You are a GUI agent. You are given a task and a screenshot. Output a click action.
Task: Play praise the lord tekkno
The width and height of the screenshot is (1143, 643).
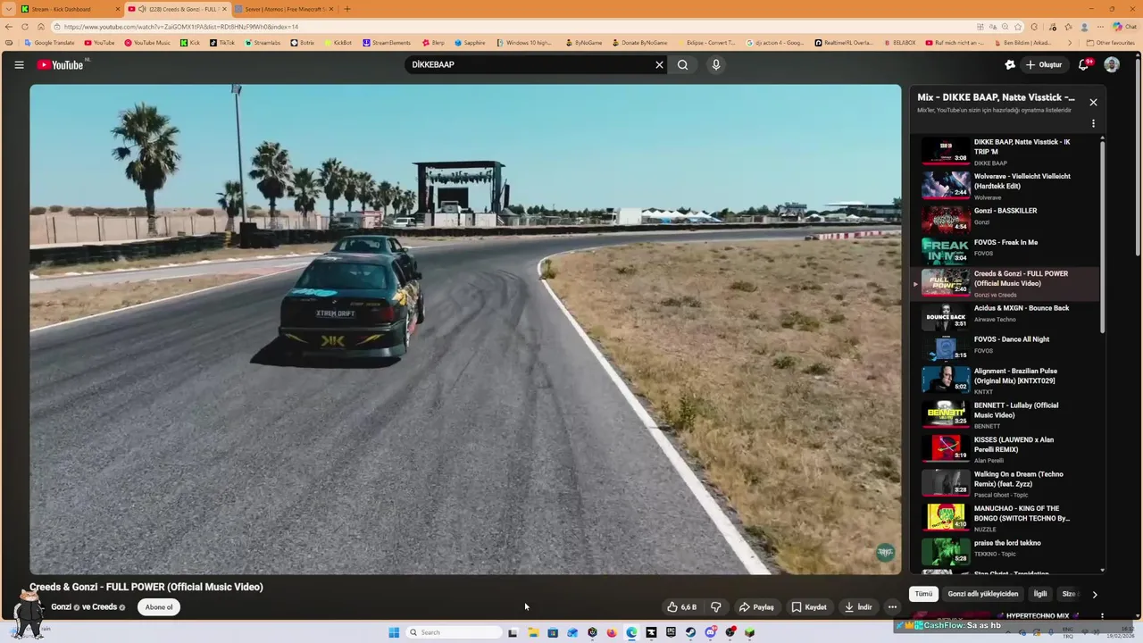(x=1006, y=551)
